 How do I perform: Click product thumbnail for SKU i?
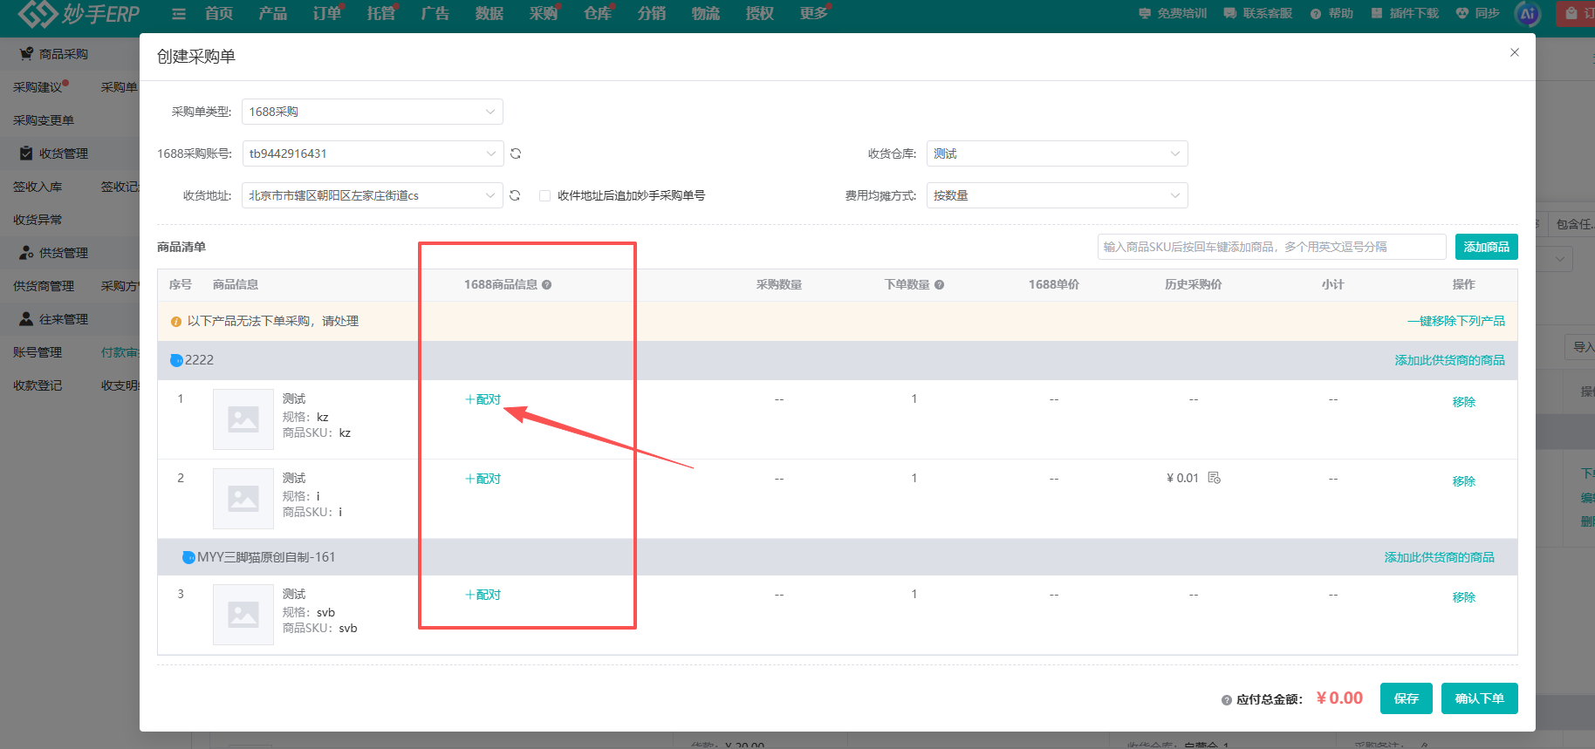[243, 499]
